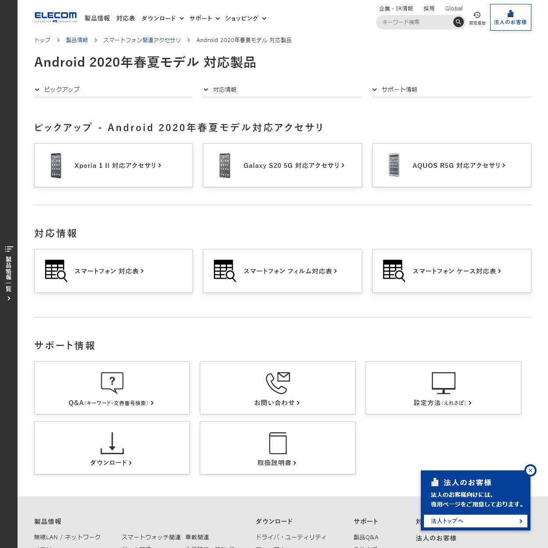Open footer スマートウォッチ関連 link
Viewport: 548px width, 548px height.
(151, 537)
